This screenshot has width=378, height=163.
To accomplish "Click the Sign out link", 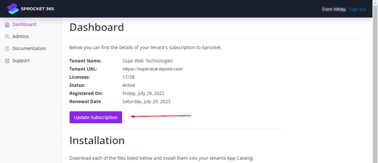I will (357, 9).
